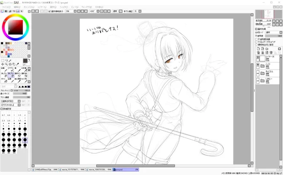The width and height of the screenshot is (283, 175).
Task: Reset zoom in the navigator panel
Action: [281, 21]
